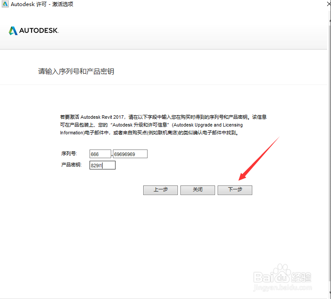
Task: Click into the 产品密钥 product key field
Action: click(103, 165)
